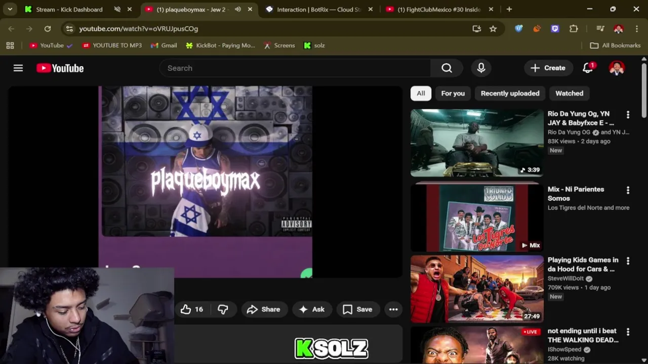The image size is (648, 364).
Task: Switch to FightClubMexico #30 tab
Action: coord(440,9)
